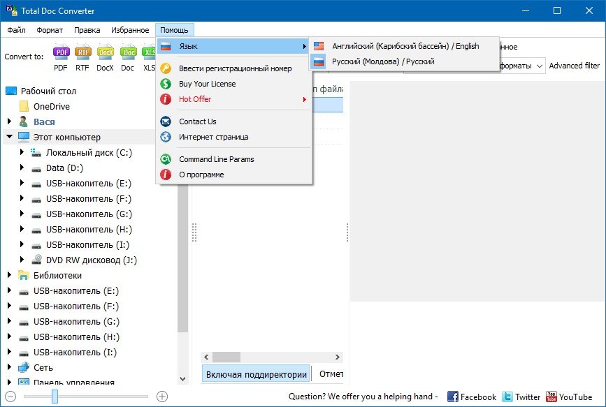Viewport: 606px width, 407px height.
Task: Toggle the Включая поддиректории button
Action: coord(257,374)
